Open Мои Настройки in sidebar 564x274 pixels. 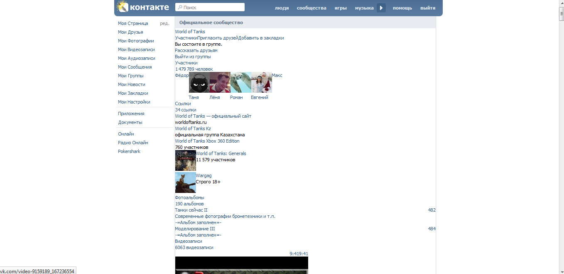pos(134,102)
